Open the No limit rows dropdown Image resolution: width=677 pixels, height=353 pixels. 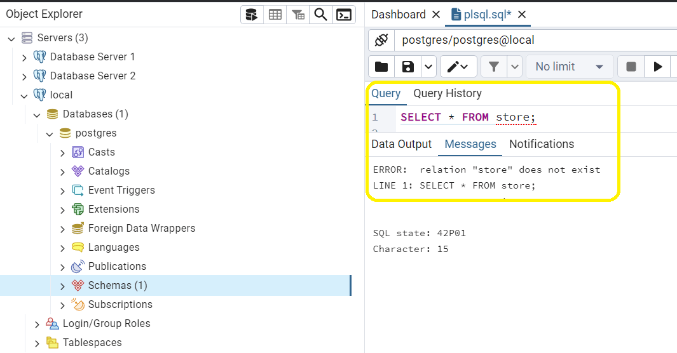[x=570, y=67]
